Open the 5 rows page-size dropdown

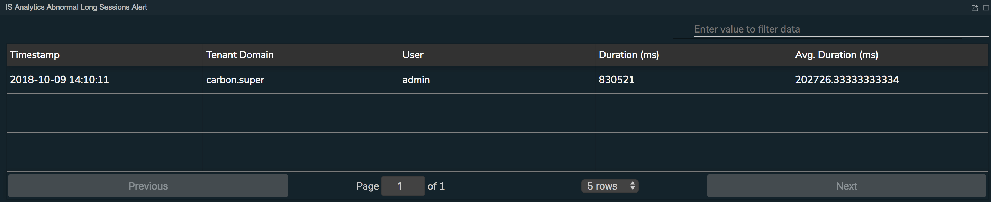tap(610, 186)
